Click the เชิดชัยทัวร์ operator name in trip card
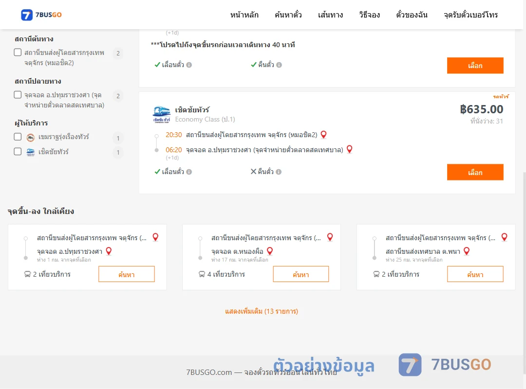The image size is (526, 389). (x=192, y=110)
